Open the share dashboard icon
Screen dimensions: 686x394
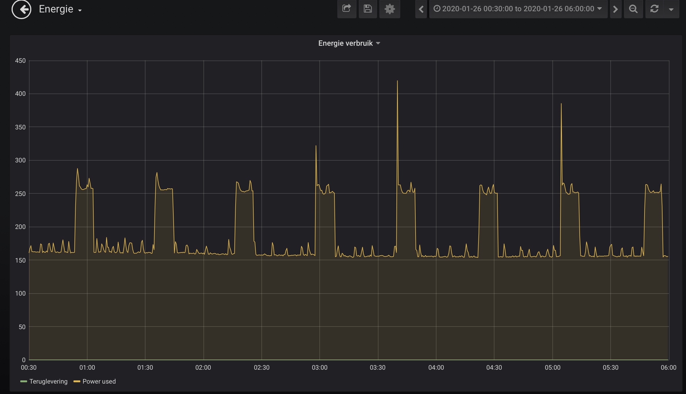pyautogui.click(x=347, y=9)
